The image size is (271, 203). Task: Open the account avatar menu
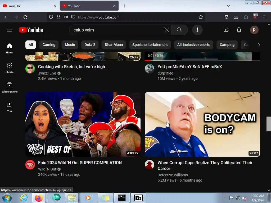[x=254, y=30]
